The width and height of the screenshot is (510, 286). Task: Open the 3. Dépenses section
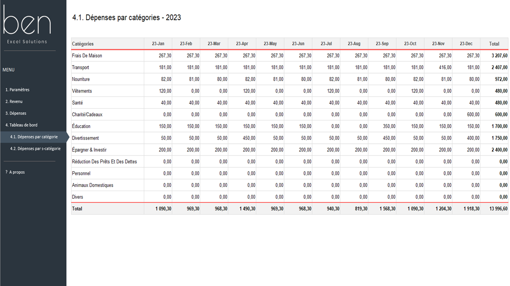click(16, 113)
